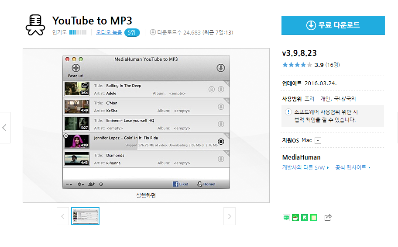398x247 pixels.
Task: Share to Naver Cafe cup icon
Action: tap(295, 218)
